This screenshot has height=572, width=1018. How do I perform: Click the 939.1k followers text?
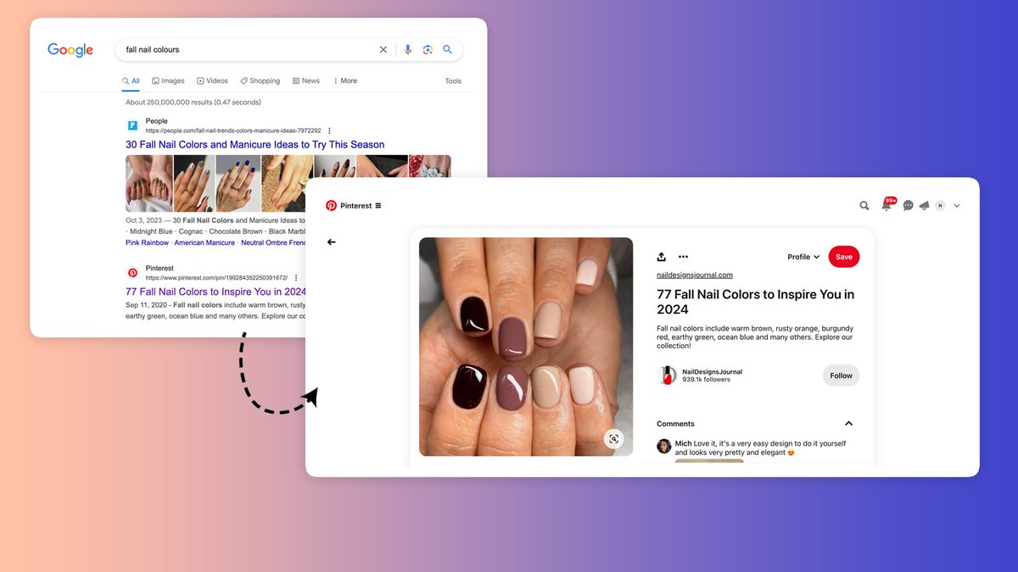[x=707, y=380]
